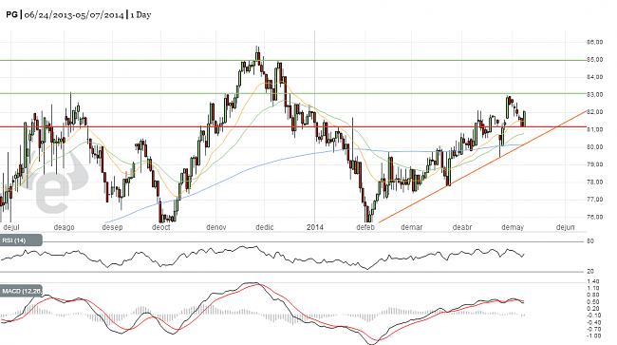617x345 pixels.
Task: Click the 'dedic' x-axis month label
Action: [x=265, y=227]
